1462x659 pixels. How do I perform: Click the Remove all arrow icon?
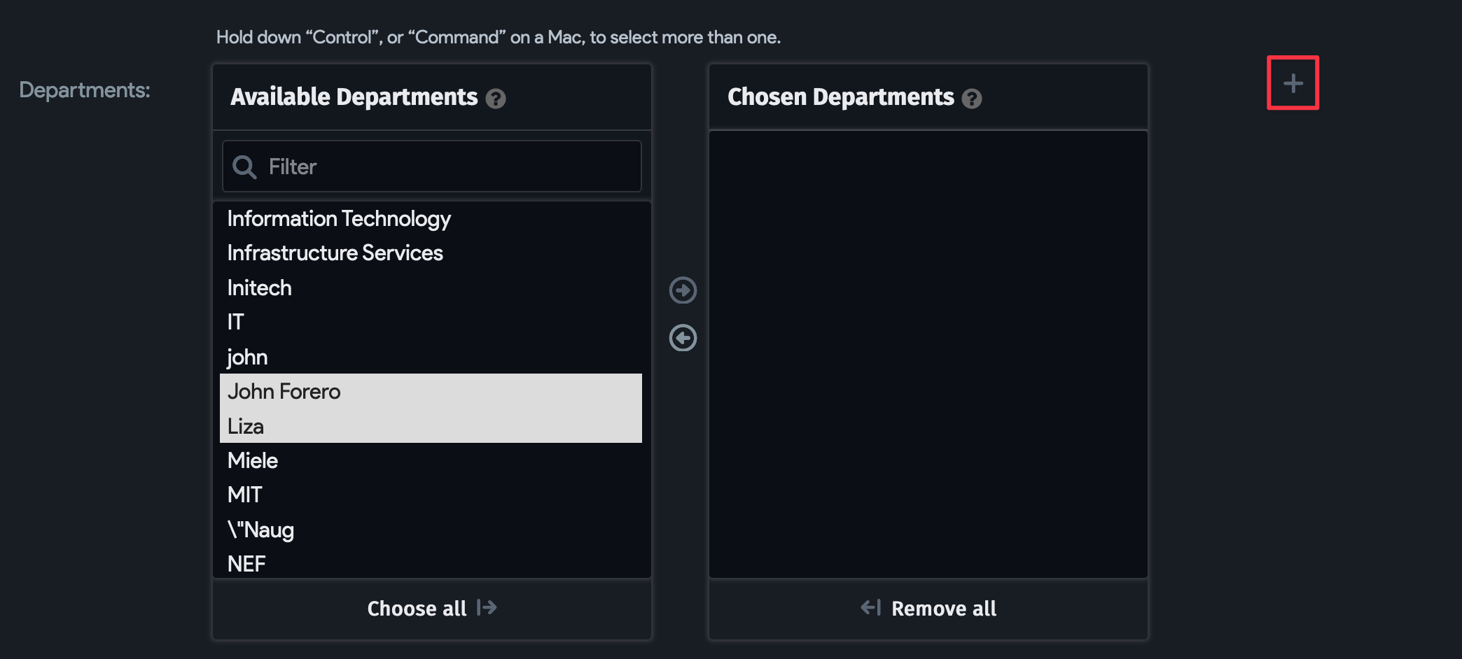[870, 608]
